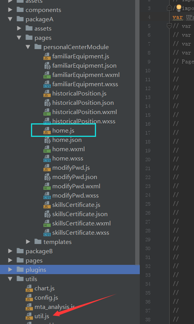Click the skillsCertificate.json file icon

pos(47,214)
